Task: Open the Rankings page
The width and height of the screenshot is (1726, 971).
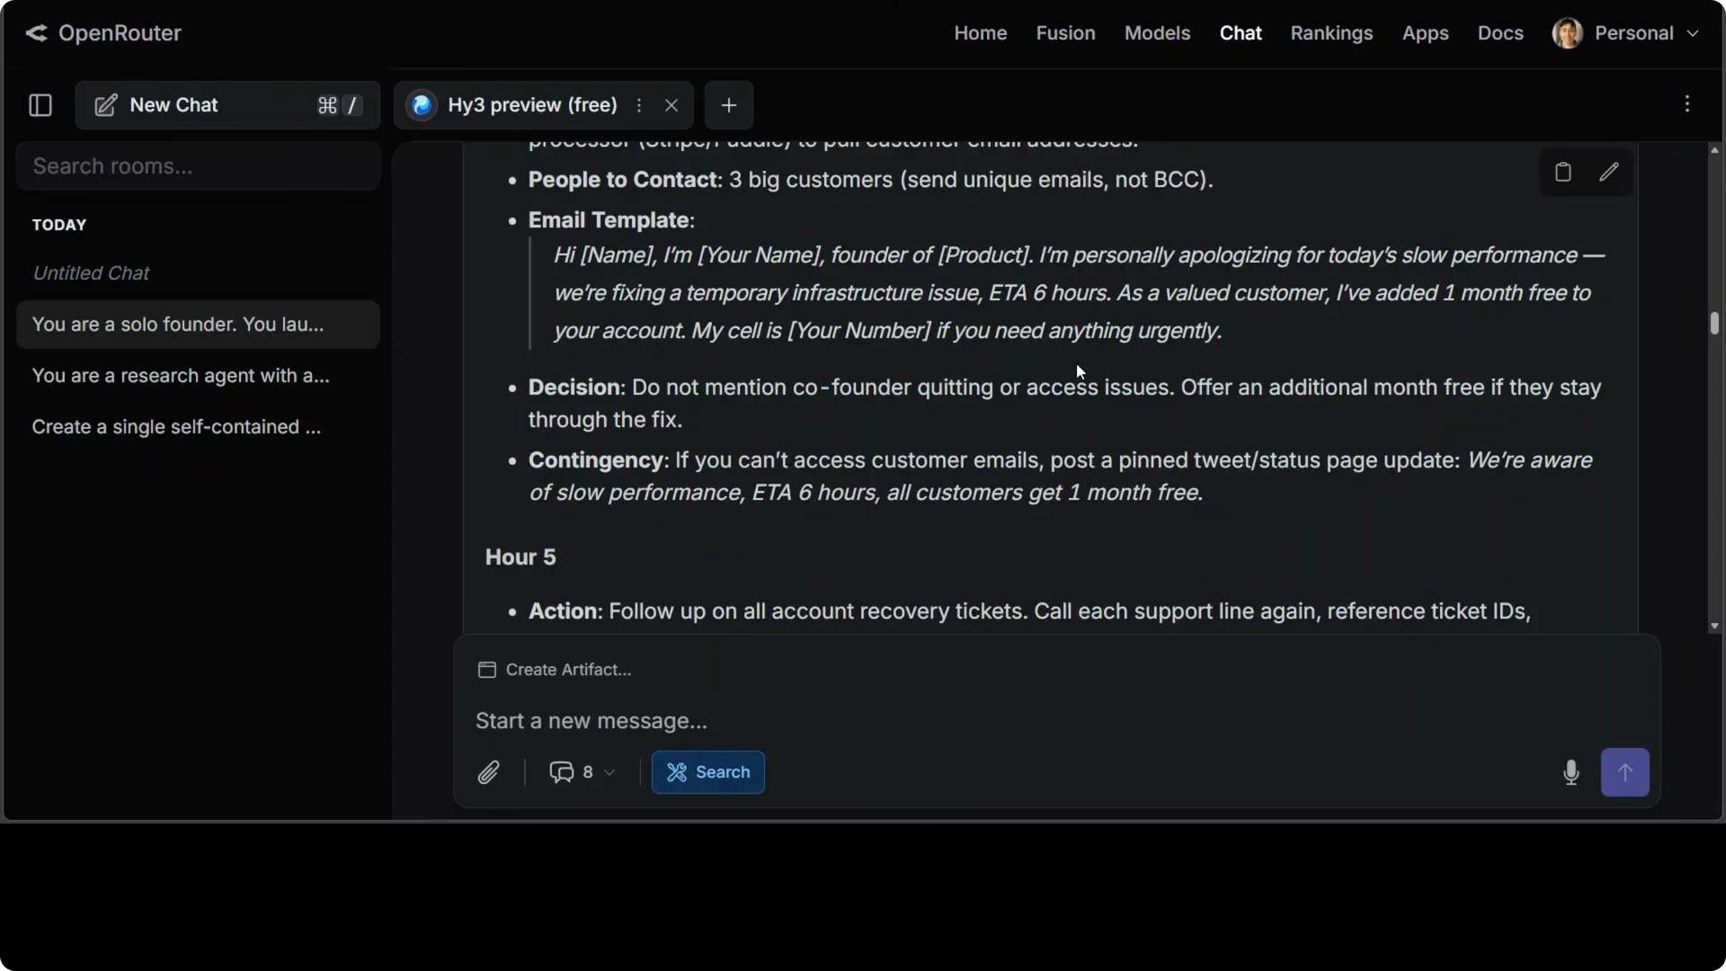Action: [1331, 33]
